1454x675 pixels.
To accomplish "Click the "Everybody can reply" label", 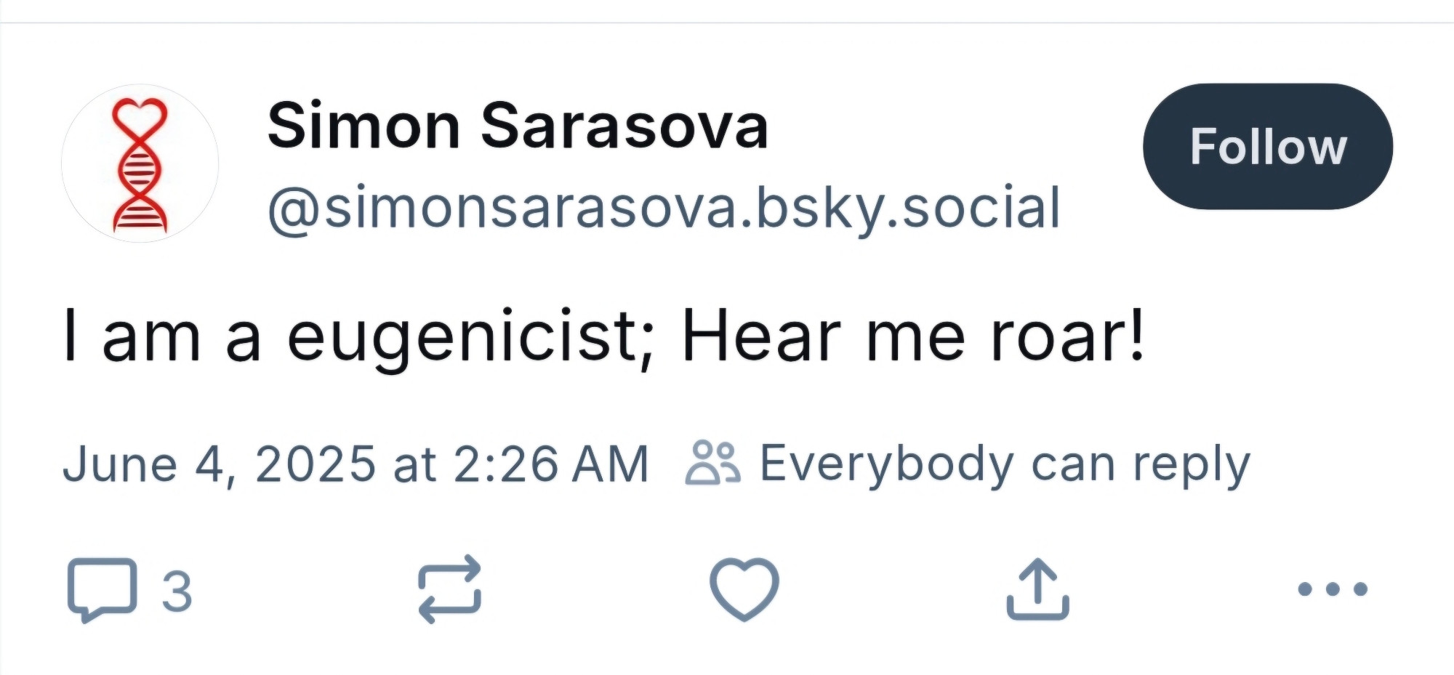I will point(1005,464).
